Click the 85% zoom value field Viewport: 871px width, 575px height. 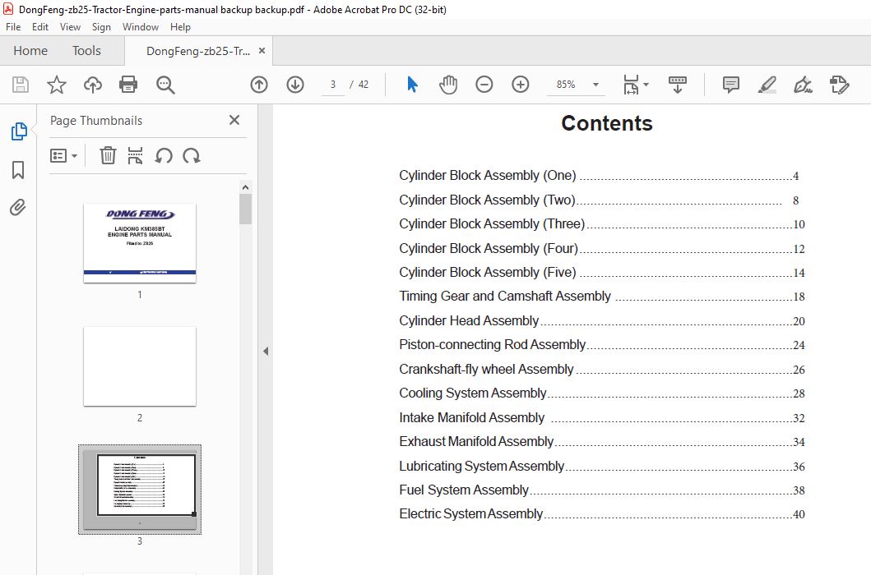[x=566, y=85]
